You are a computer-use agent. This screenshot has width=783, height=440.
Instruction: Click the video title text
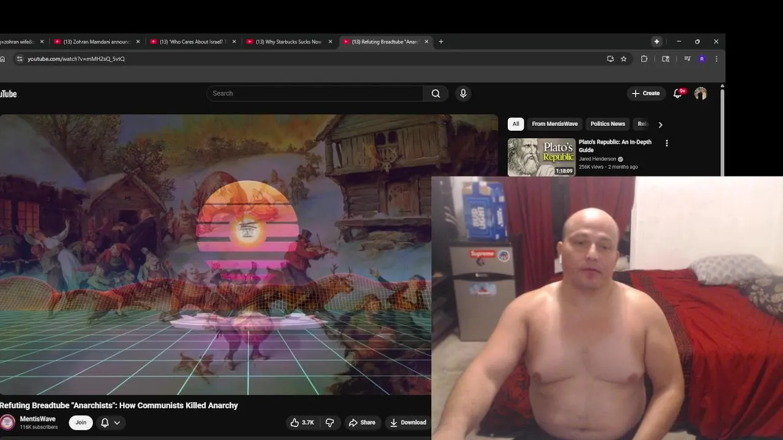(x=119, y=405)
